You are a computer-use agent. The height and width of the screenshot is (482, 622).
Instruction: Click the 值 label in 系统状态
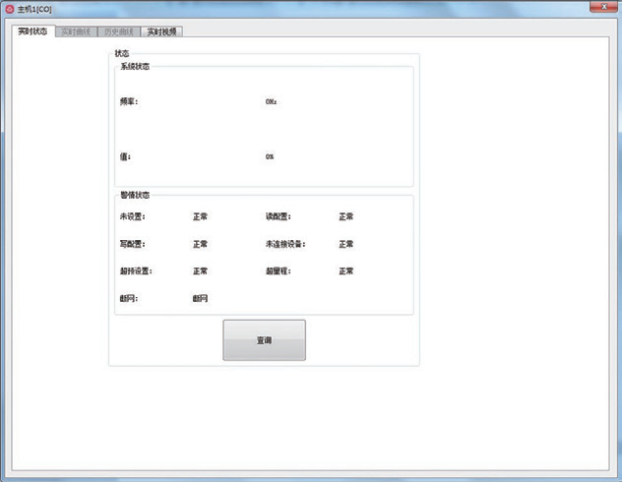coord(125,156)
